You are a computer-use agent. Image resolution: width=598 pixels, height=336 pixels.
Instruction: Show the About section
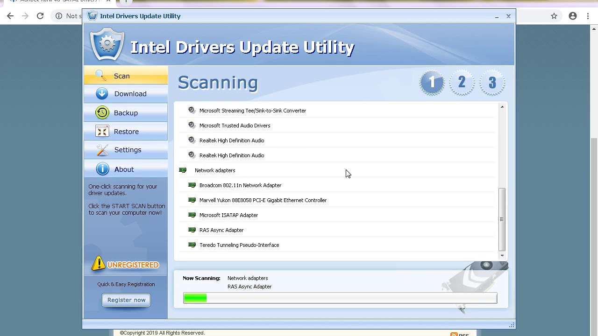(126, 169)
